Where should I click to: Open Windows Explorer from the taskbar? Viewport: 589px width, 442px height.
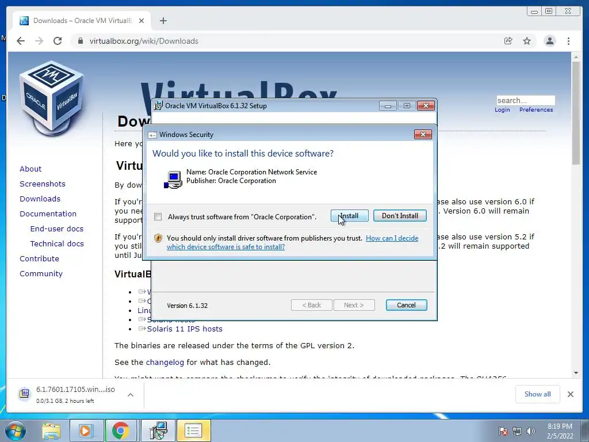point(51,430)
